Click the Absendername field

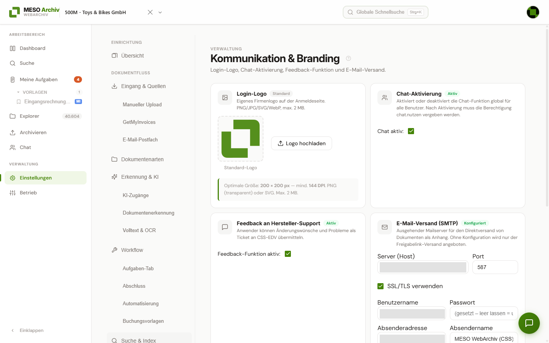point(484,338)
